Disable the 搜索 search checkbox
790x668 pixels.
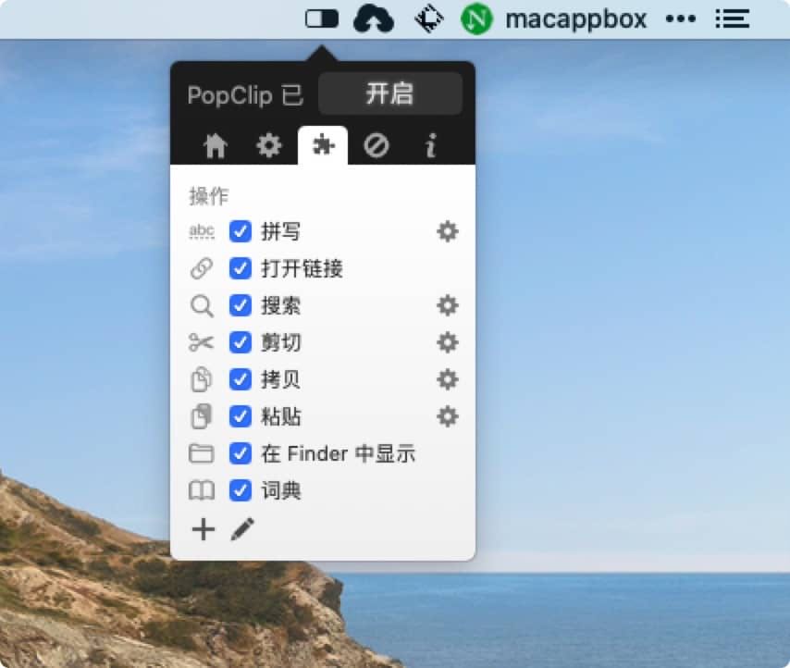pos(241,305)
